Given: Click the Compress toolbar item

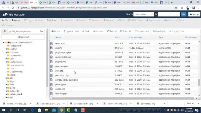Looking at the screenshot, I should (8, 25).
